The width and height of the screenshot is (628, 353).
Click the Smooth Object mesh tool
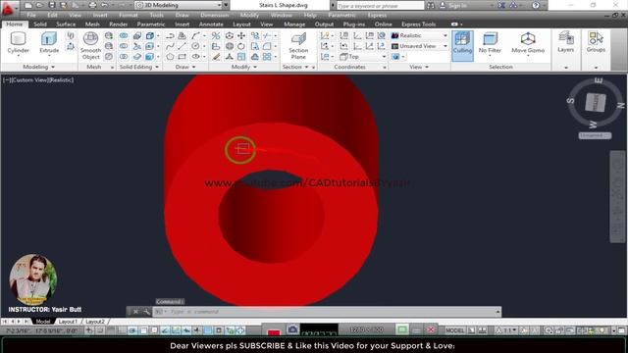pyautogui.click(x=90, y=46)
